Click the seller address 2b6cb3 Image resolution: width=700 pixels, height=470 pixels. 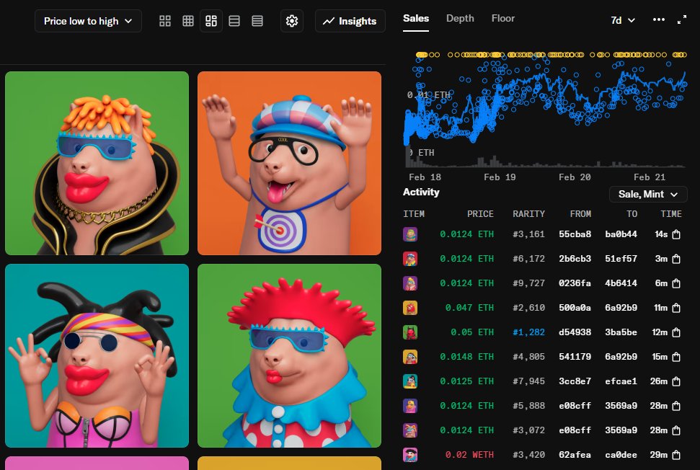pyautogui.click(x=575, y=259)
